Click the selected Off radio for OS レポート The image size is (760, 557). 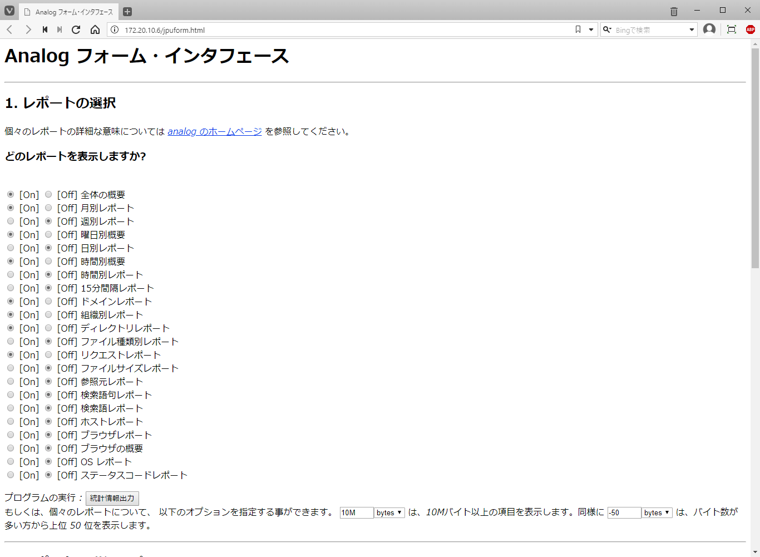coord(48,461)
